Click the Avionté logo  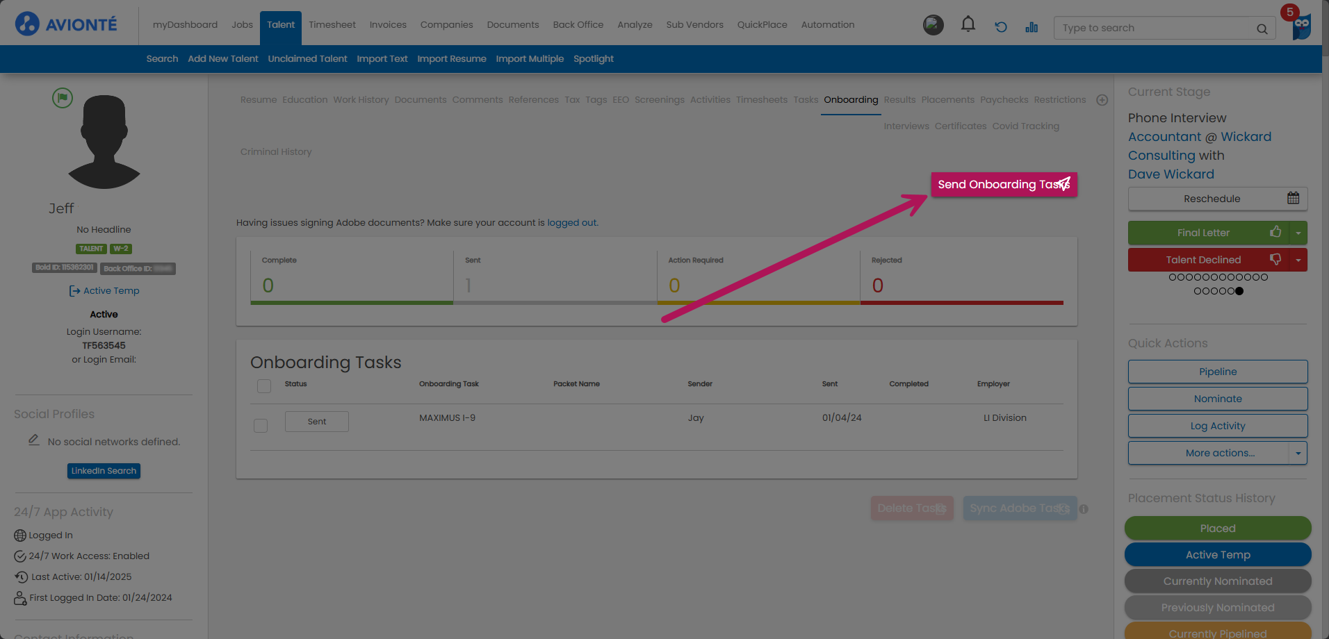[x=66, y=24]
